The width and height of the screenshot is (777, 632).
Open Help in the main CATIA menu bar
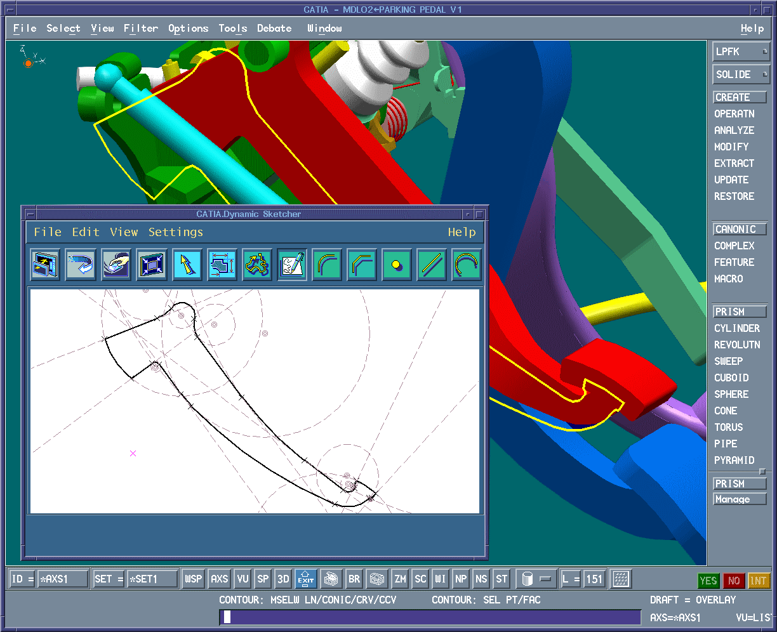click(752, 29)
